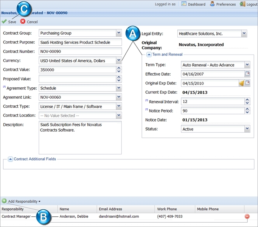This screenshot has width=258, height=227.
Task: Open the Contract Group dropdown
Action: click(x=119, y=33)
